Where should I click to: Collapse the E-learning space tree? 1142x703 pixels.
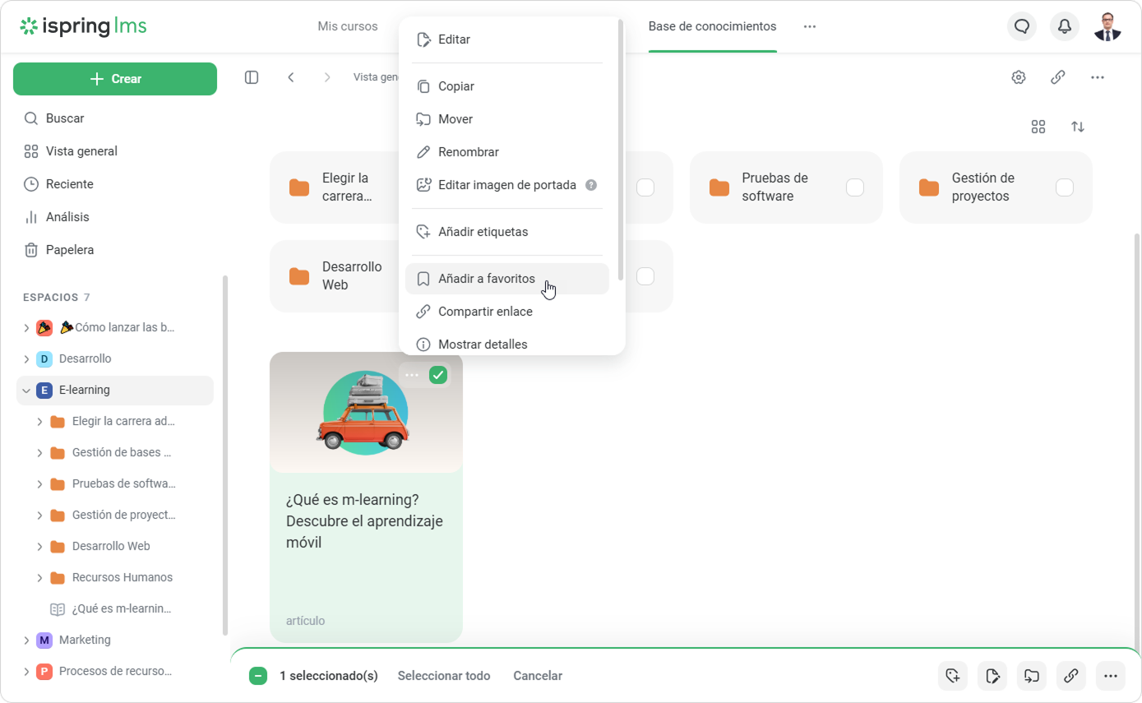pyautogui.click(x=26, y=391)
